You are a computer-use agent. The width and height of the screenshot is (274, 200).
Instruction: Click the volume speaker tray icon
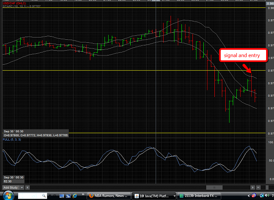(267, 196)
